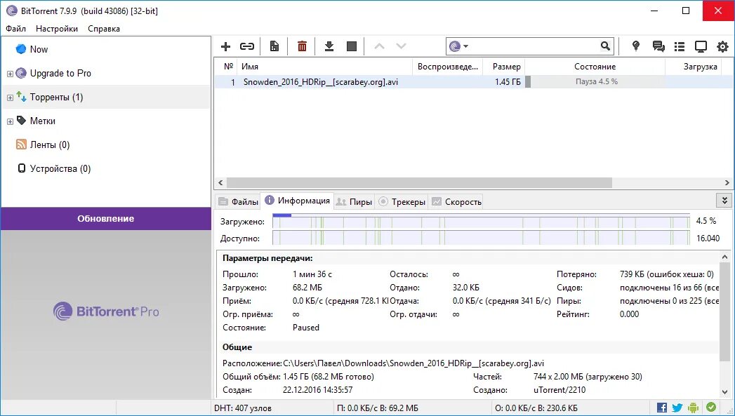Screen dimensions: 735x416
Task: Click the 1.45 ГБ size cell
Action: click(508, 82)
